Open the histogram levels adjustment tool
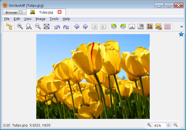186x130 pixels. pyautogui.click(x=132, y=27)
